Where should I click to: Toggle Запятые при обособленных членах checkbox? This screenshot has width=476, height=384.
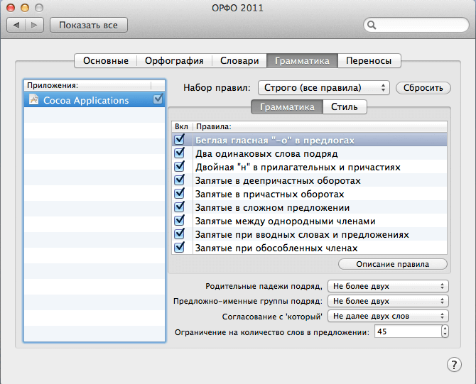click(180, 246)
